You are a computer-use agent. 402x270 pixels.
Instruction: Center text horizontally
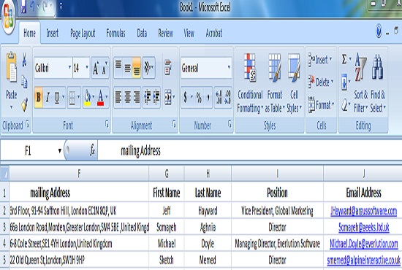coord(127,97)
